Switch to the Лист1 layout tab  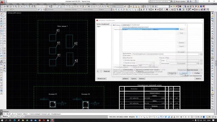click(12, 117)
